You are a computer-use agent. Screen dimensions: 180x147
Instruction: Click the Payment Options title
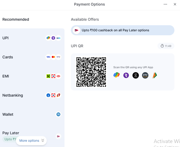point(89,4)
